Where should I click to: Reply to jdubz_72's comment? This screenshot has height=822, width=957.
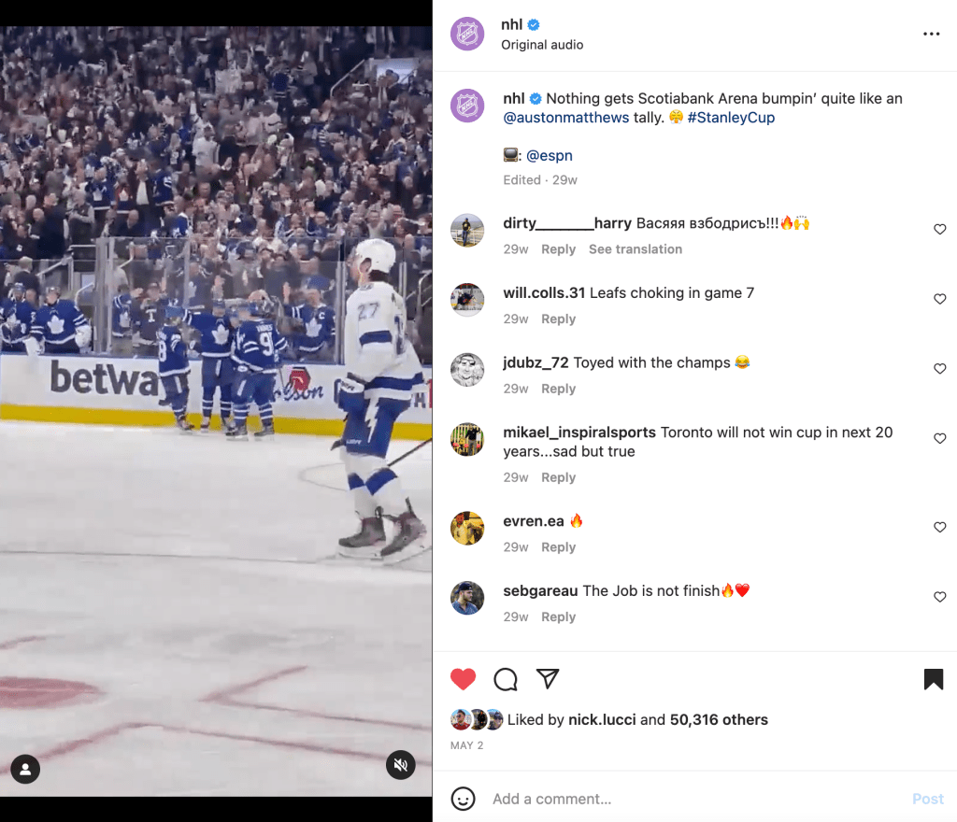[x=559, y=389]
